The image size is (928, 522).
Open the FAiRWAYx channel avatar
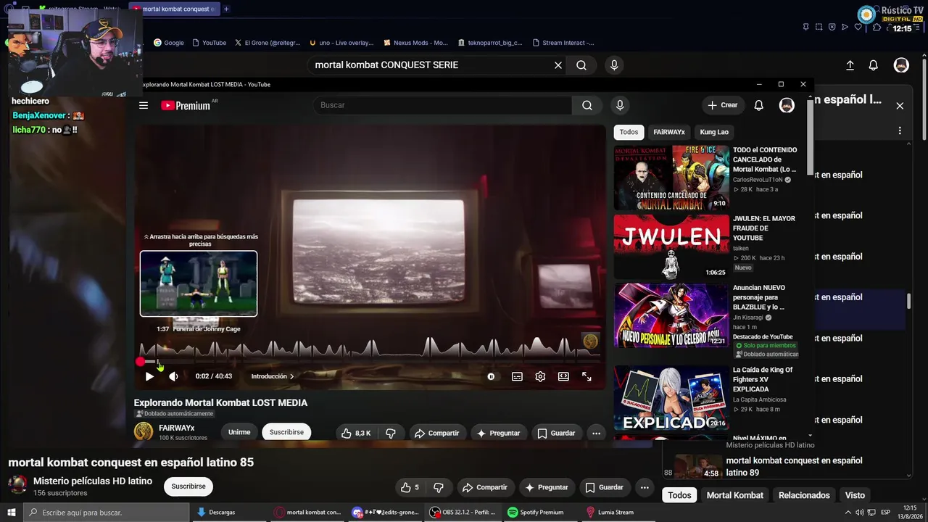[x=144, y=431]
